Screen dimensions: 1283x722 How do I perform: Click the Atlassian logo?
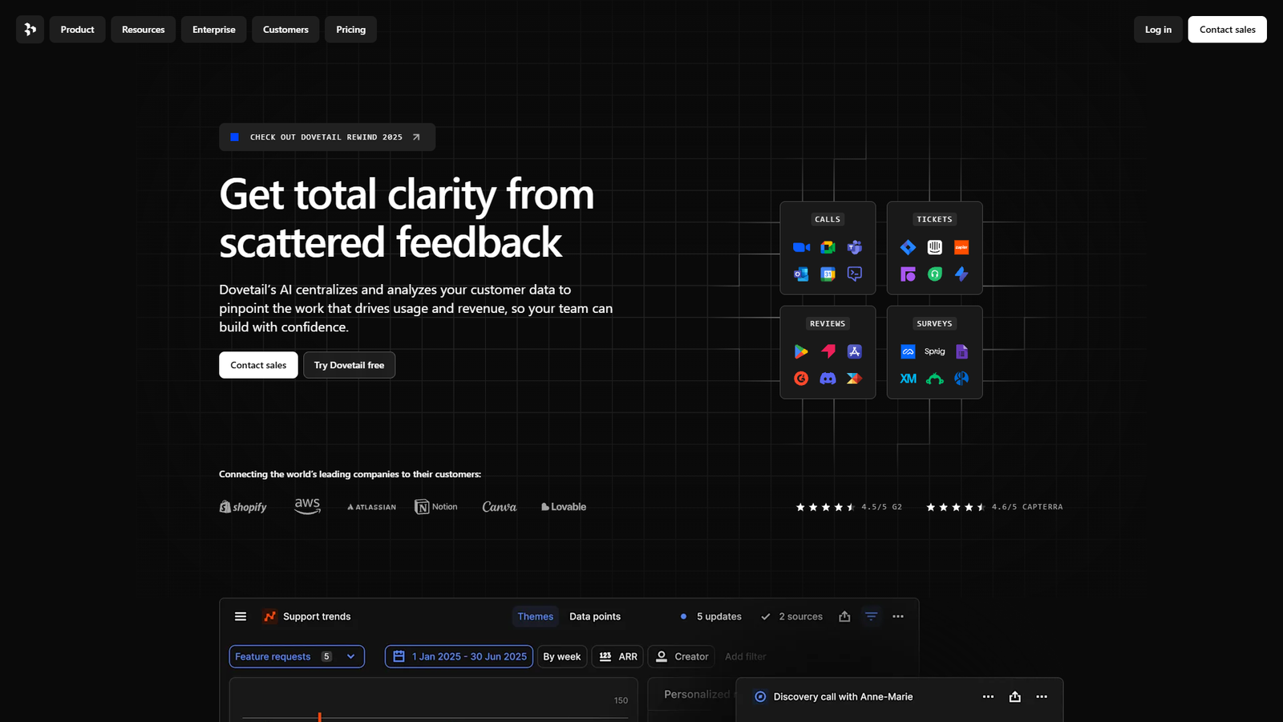pyautogui.click(x=371, y=507)
